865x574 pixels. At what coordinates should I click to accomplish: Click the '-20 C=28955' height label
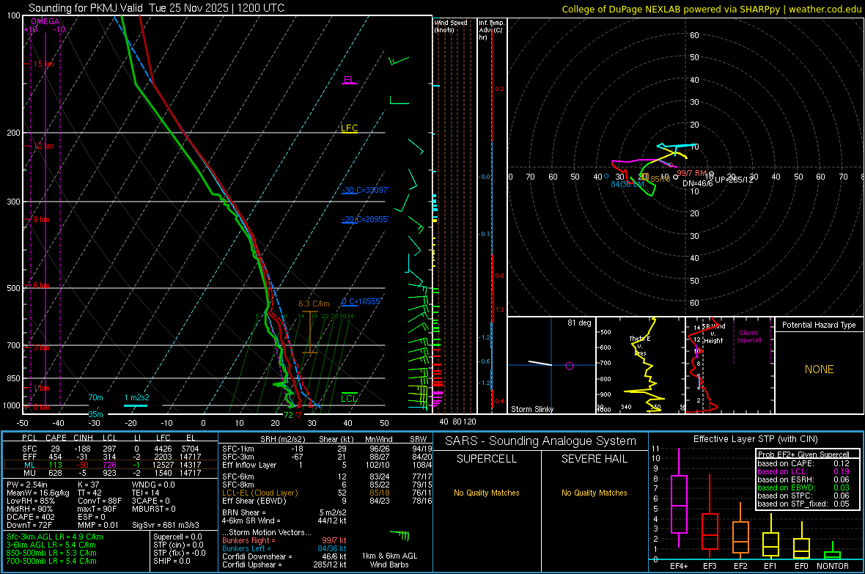point(364,219)
